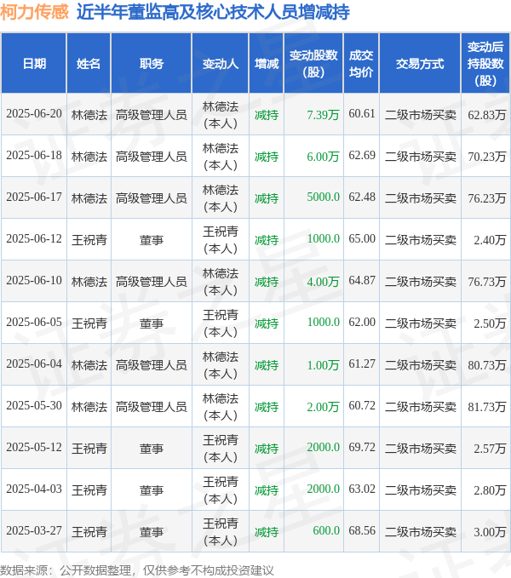The height and width of the screenshot is (578, 511).
Task: Click the 柯力传感 company name in title
Action: coord(34,12)
